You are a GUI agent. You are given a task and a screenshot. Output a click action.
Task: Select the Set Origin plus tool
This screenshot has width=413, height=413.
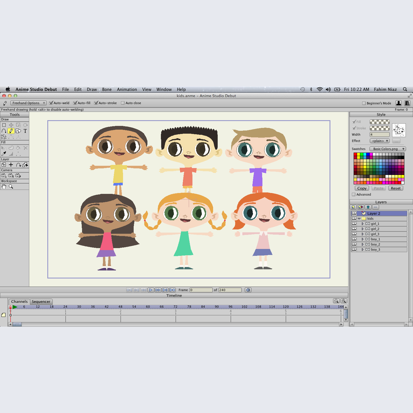11,165
